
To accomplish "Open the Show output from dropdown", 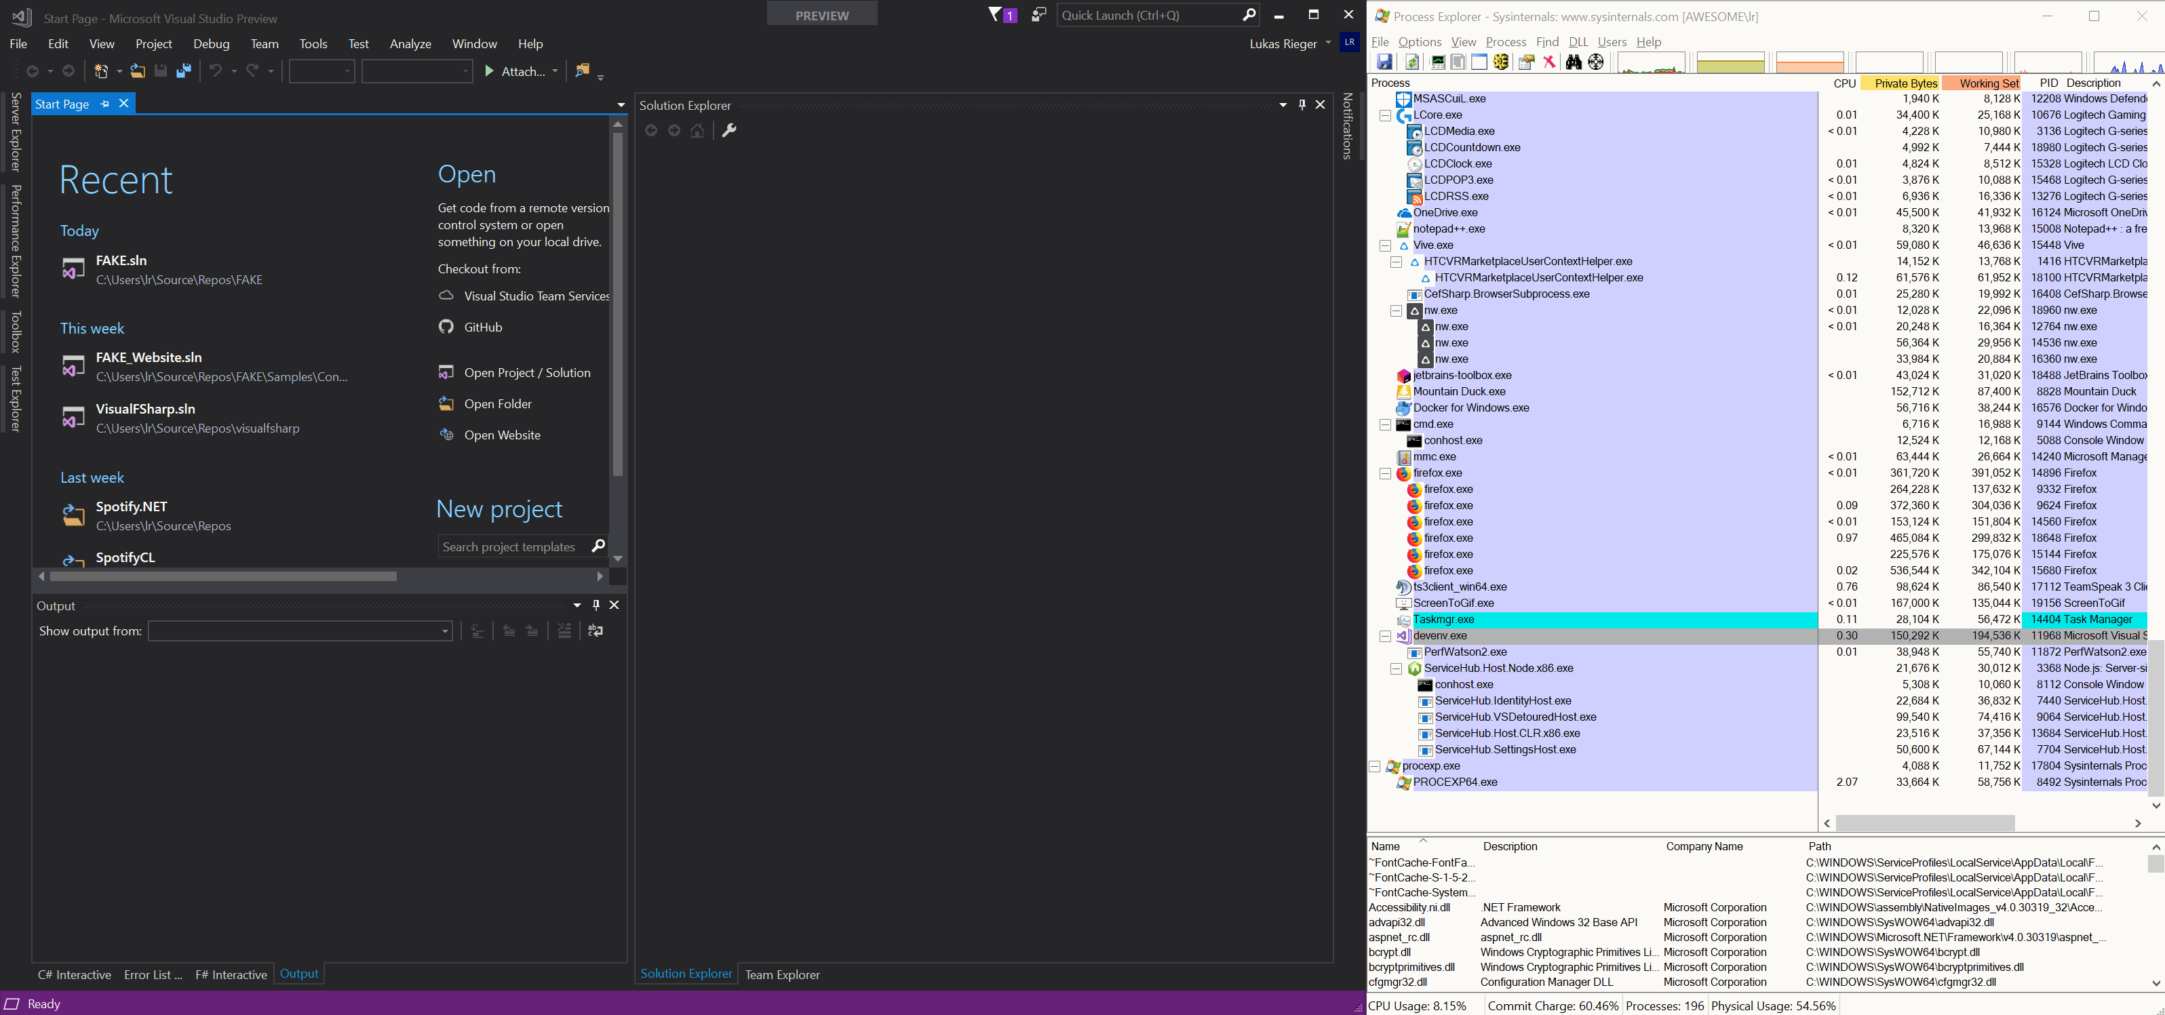I will [445, 631].
